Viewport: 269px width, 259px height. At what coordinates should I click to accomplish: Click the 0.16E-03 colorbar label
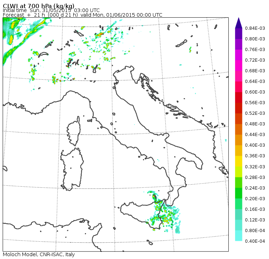(x=255, y=209)
